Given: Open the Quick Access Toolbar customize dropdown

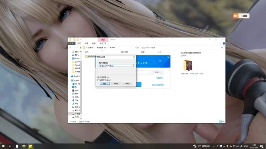Looking at the screenshot, I should tap(80, 40).
